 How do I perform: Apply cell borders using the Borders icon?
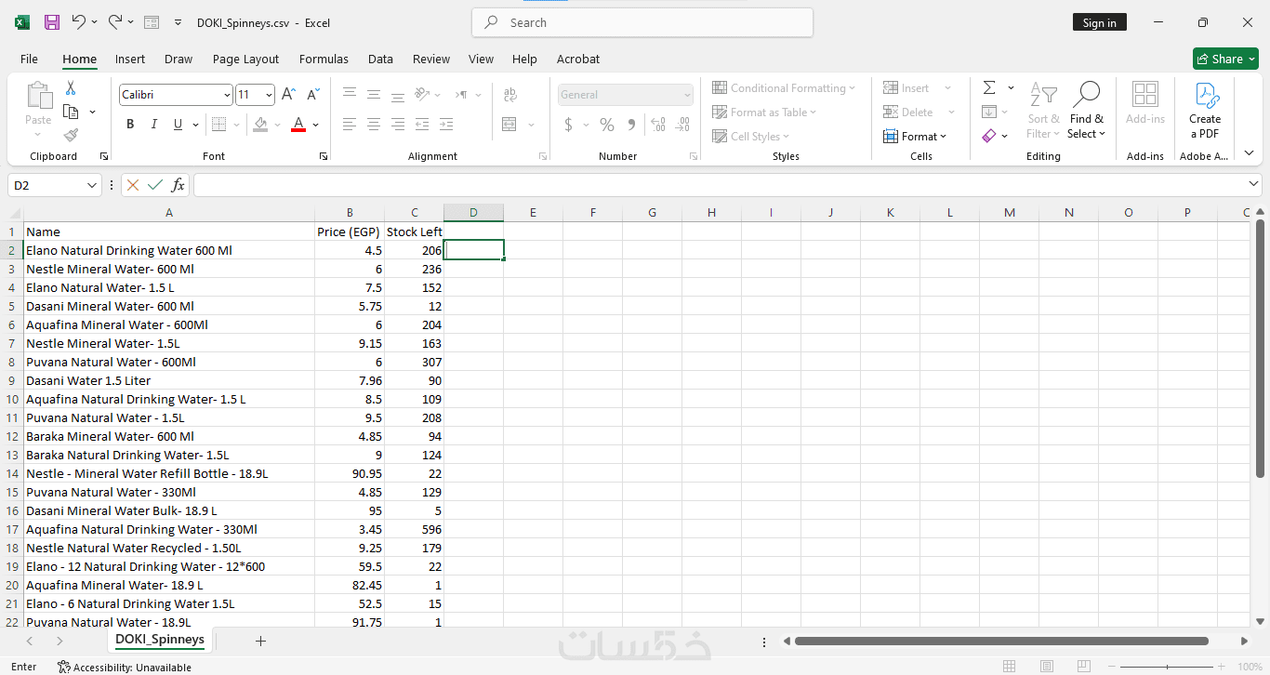[218, 125]
